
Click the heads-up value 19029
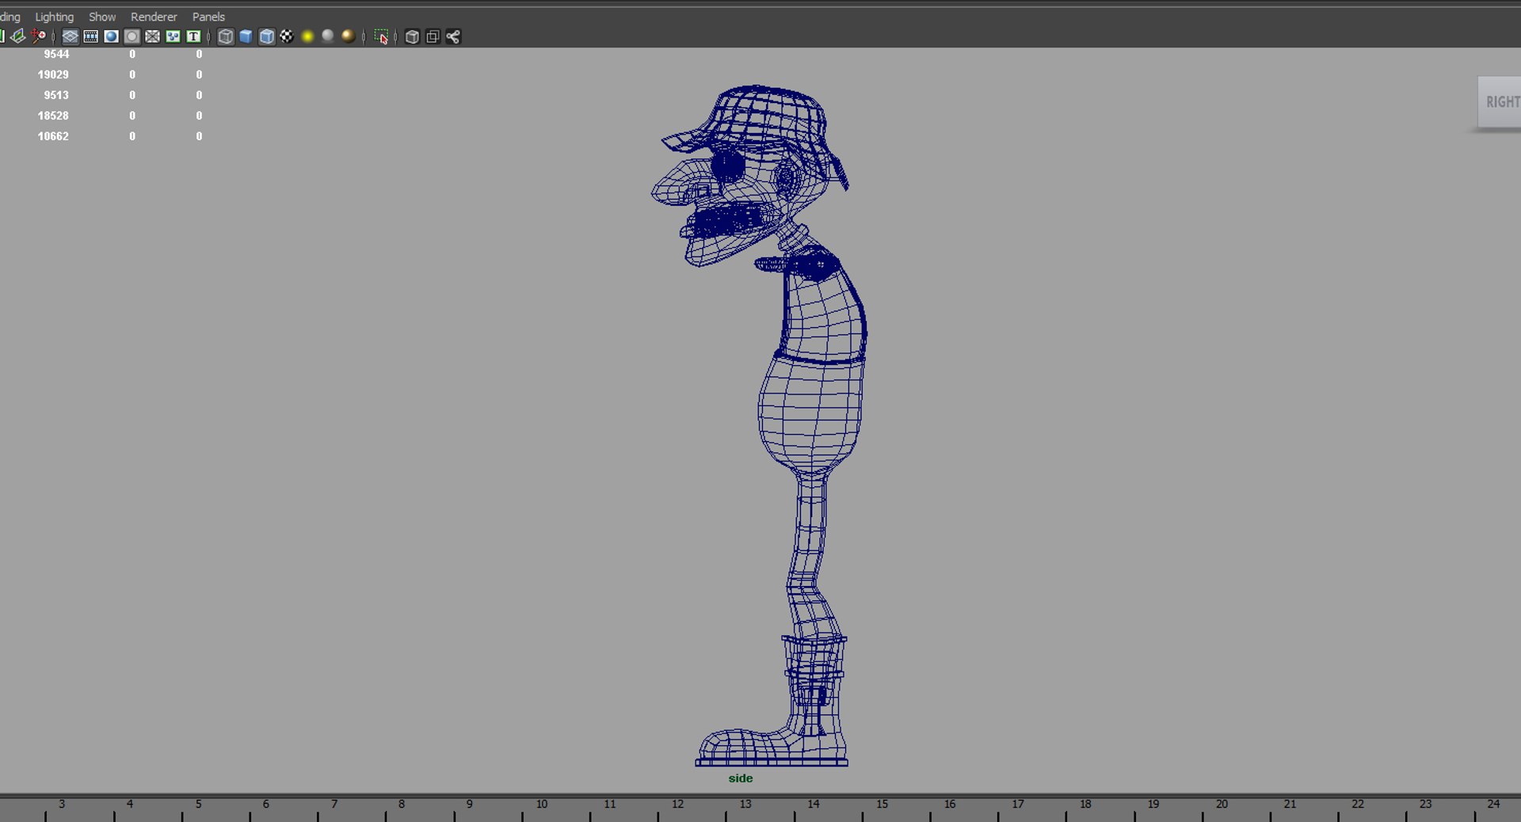(x=53, y=74)
